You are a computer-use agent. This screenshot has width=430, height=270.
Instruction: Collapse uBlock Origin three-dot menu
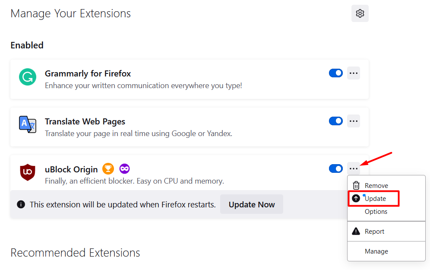point(354,168)
